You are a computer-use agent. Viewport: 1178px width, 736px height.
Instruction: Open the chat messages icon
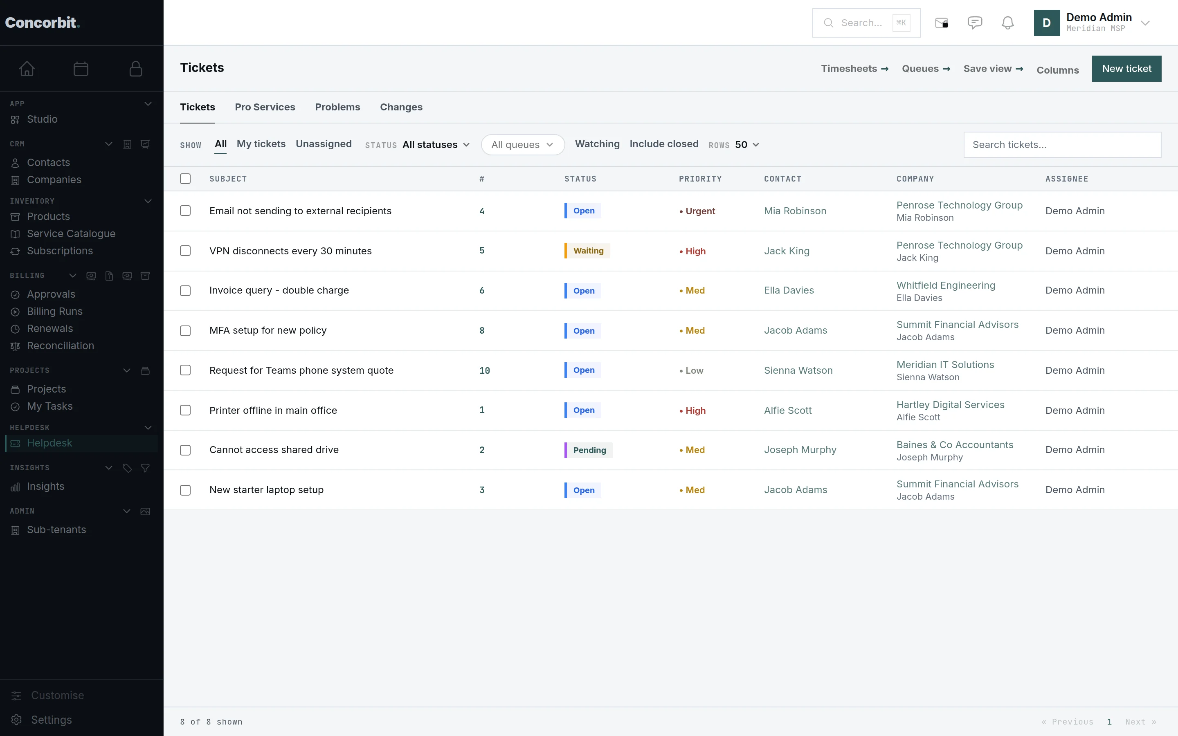pyautogui.click(x=975, y=23)
